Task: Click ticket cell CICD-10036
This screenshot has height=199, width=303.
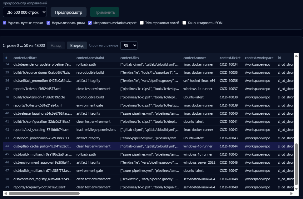Action: (229, 81)
